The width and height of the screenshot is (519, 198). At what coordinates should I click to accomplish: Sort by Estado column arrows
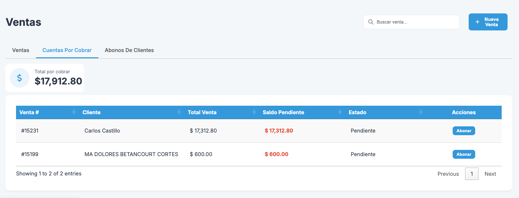coord(421,112)
